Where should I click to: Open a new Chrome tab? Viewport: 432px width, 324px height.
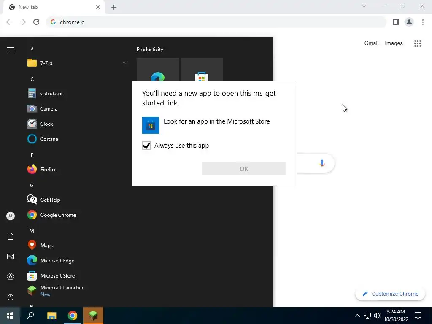click(x=114, y=7)
